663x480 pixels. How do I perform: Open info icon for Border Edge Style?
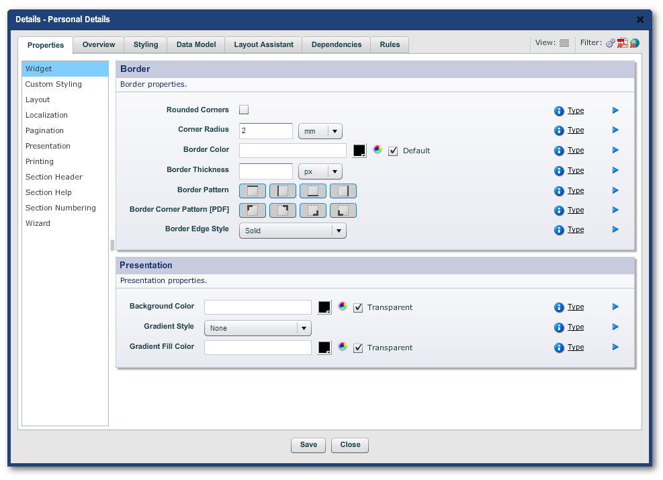click(x=559, y=230)
